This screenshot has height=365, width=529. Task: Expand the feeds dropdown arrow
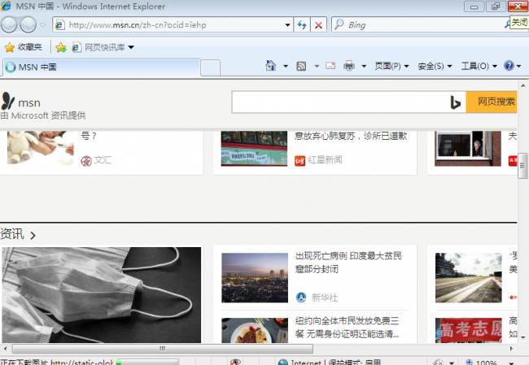317,66
